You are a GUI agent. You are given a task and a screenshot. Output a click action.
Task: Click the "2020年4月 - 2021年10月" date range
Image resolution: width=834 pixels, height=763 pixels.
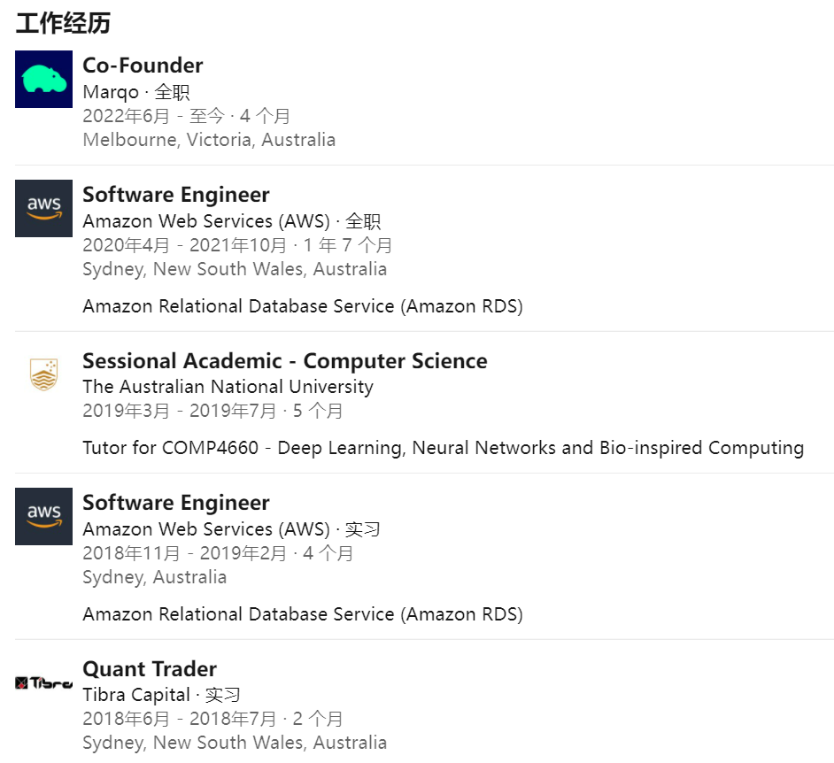184,245
